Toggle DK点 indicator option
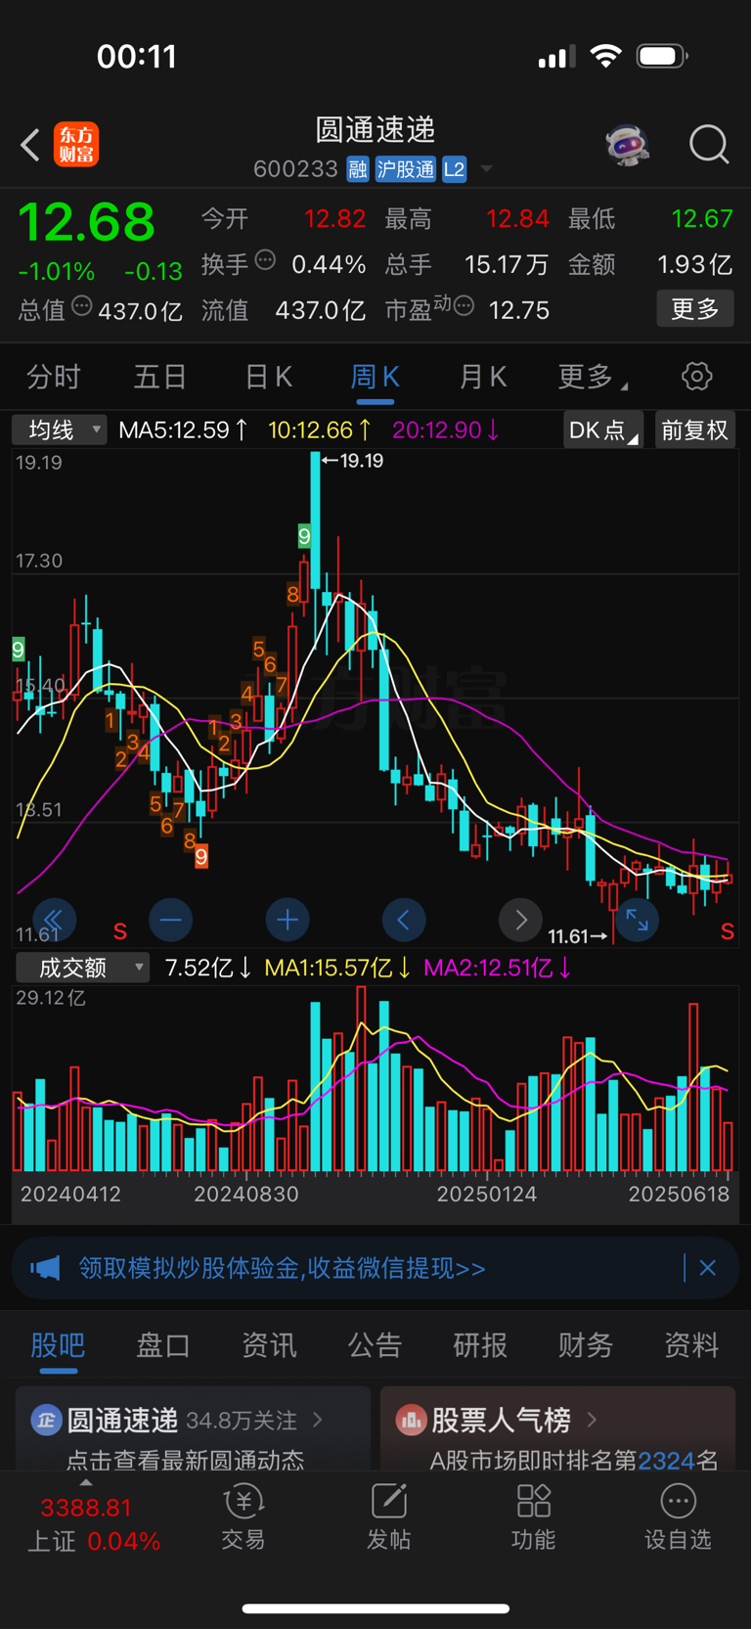The width and height of the screenshot is (752, 1629). click(602, 430)
